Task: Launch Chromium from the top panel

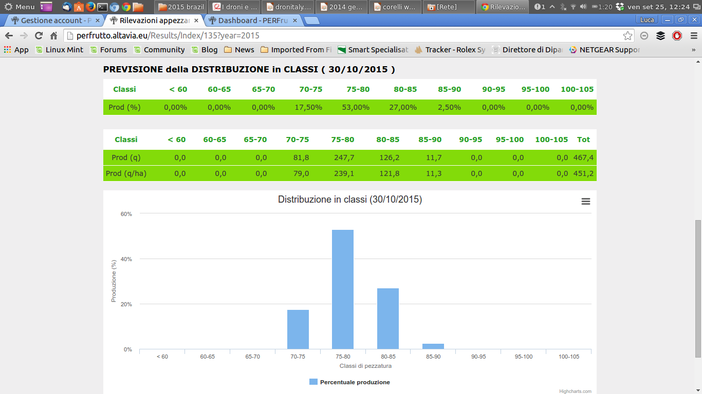Action: [x=114, y=7]
